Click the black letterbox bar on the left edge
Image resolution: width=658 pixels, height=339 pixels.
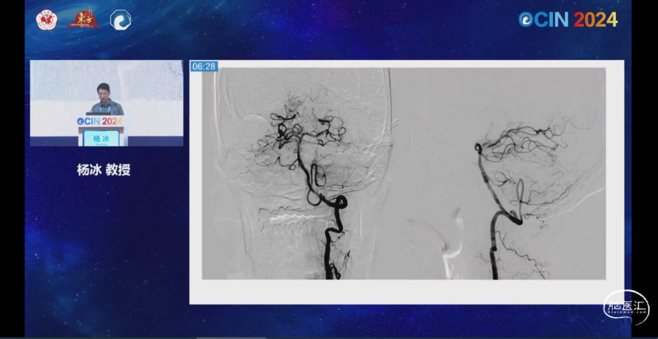pyautogui.click(x=12, y=169)
